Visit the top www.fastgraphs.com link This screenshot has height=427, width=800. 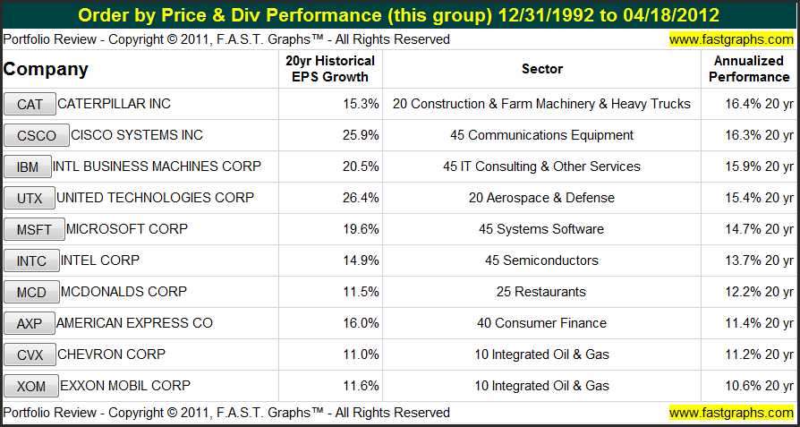click(x=730, y=39)
